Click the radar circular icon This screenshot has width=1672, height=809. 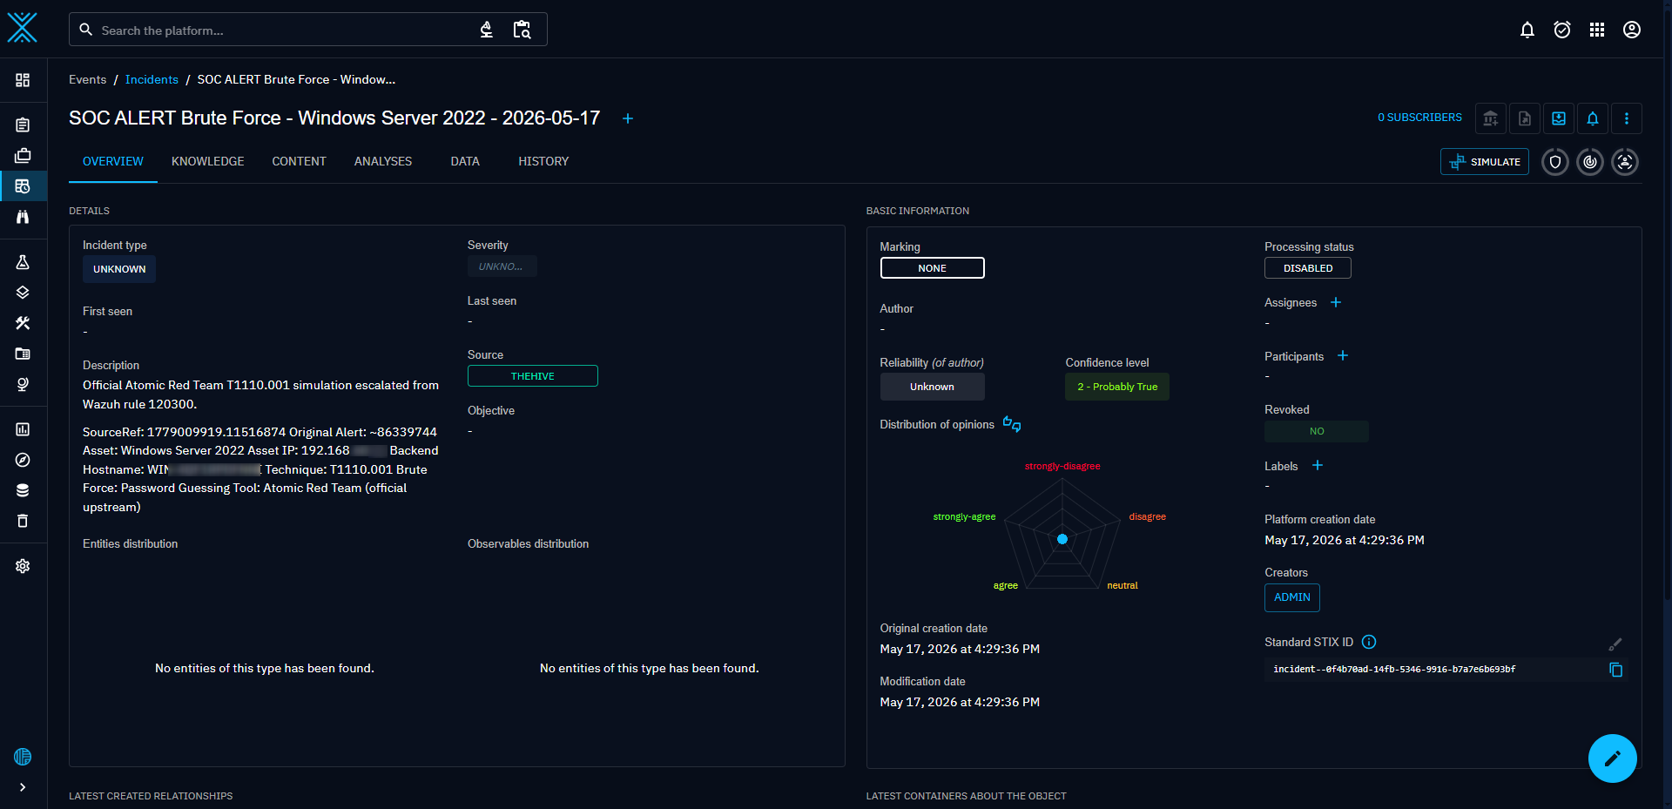[1590, 162]
